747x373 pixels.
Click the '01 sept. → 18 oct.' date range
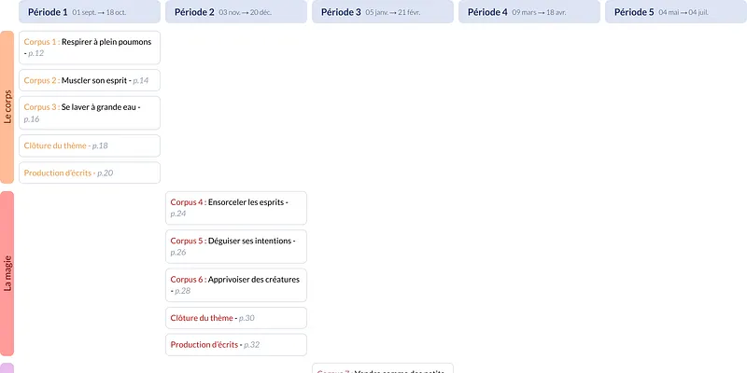click(x=99, y=12)
